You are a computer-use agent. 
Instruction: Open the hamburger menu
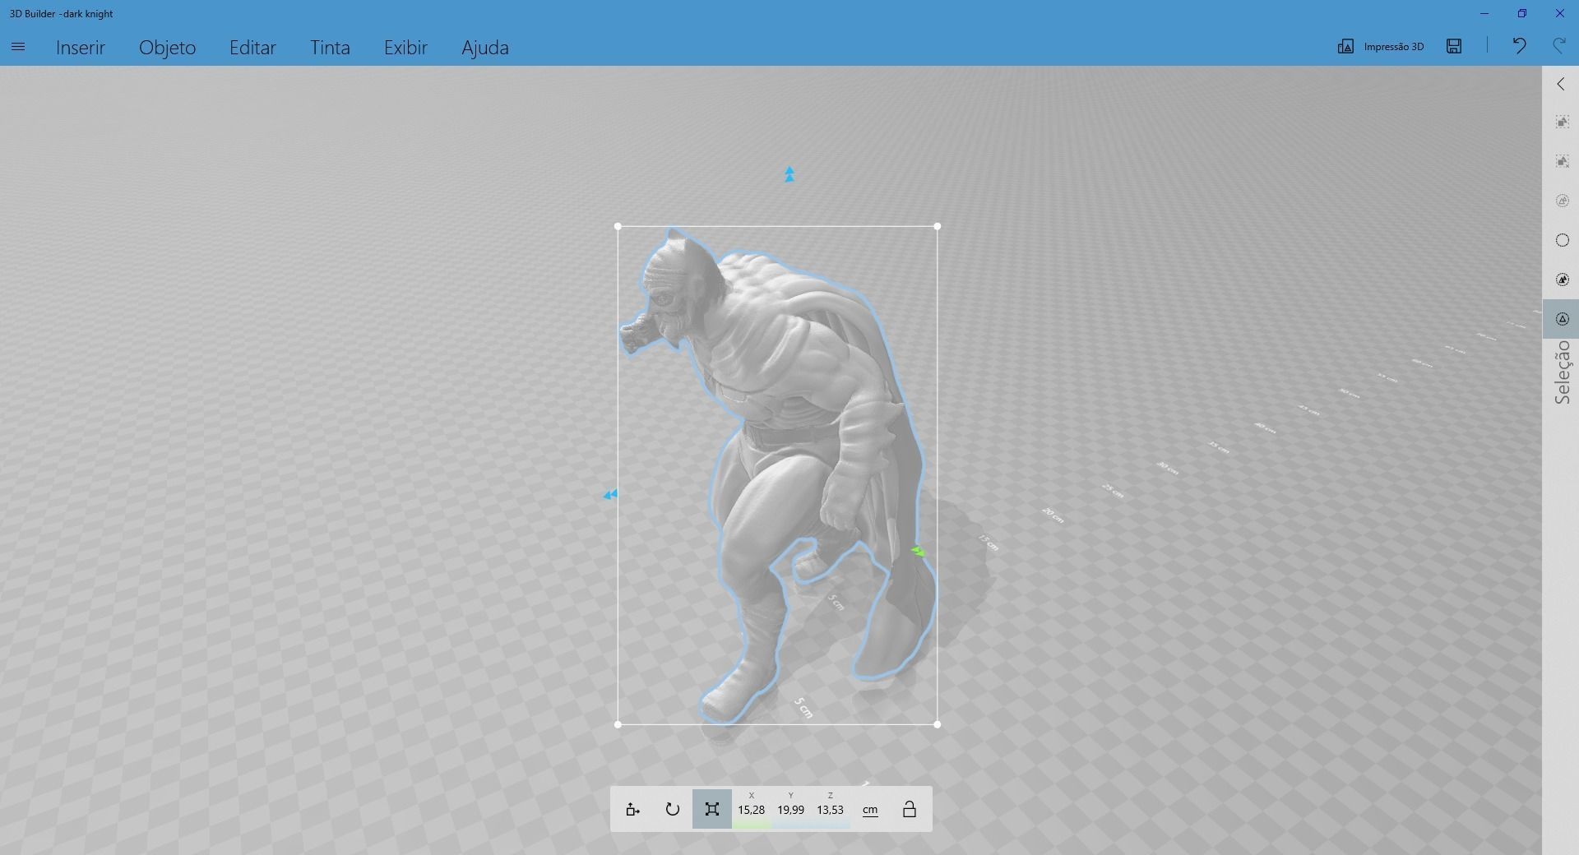click(18, 47)
